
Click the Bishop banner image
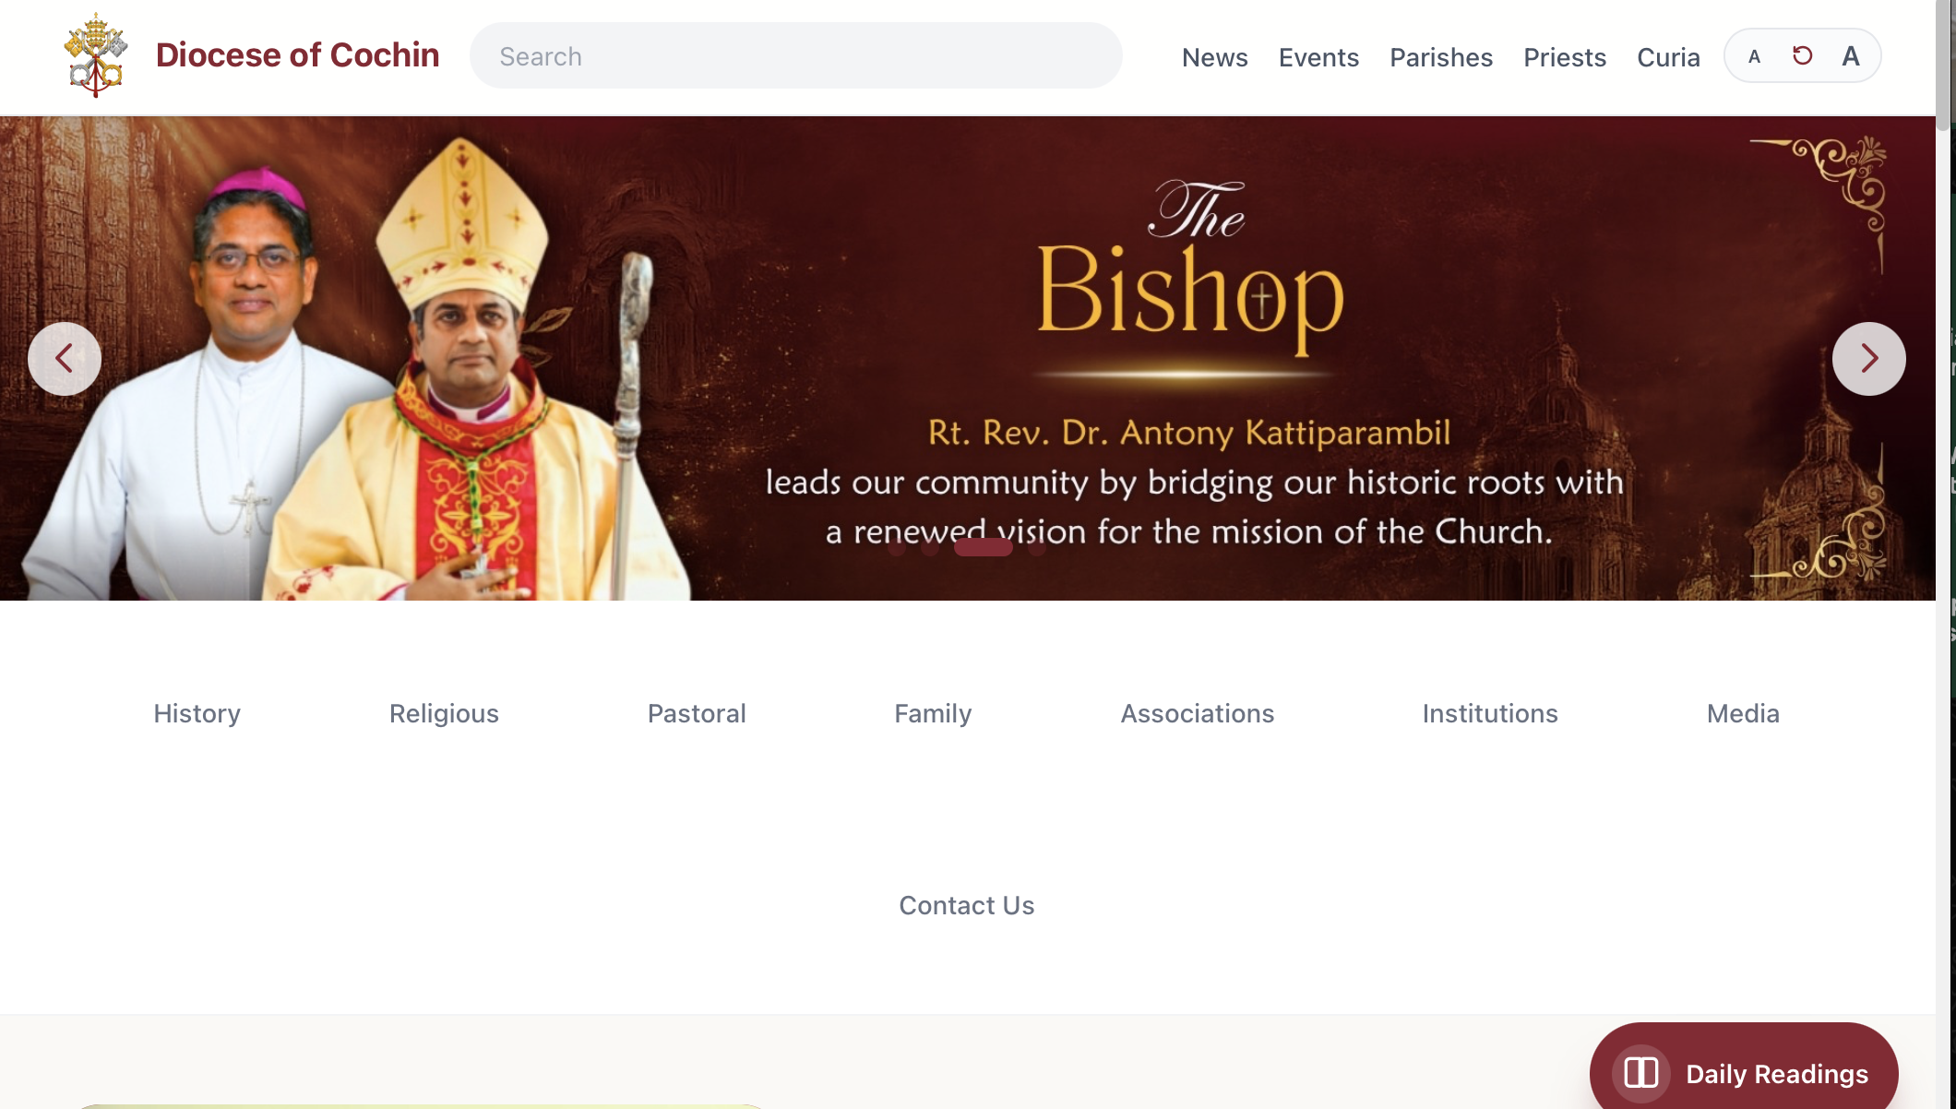[x=968, y=358]
